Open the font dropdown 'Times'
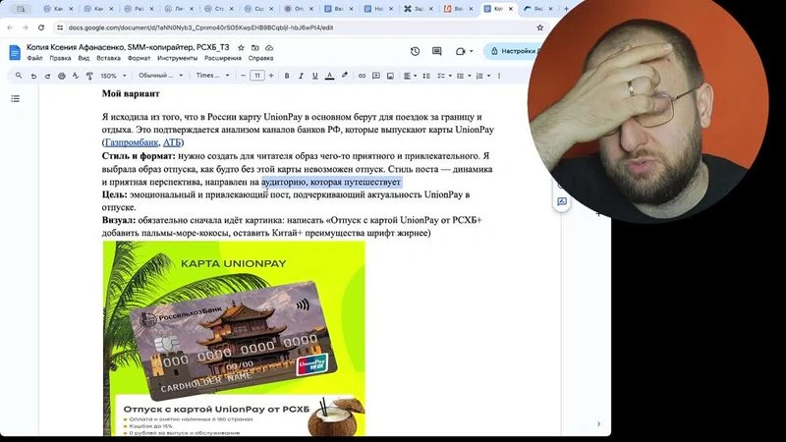This screenshot has width=786, height=442. 212,76
